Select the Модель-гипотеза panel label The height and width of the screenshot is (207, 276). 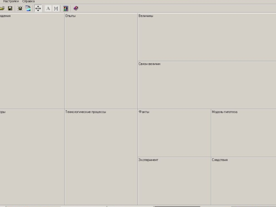225,112
